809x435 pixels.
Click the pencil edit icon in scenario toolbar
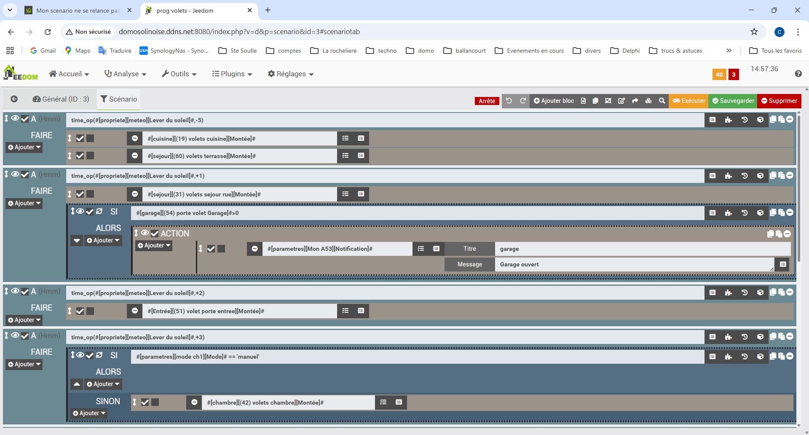pyautogui.click(x=621, y=101)
